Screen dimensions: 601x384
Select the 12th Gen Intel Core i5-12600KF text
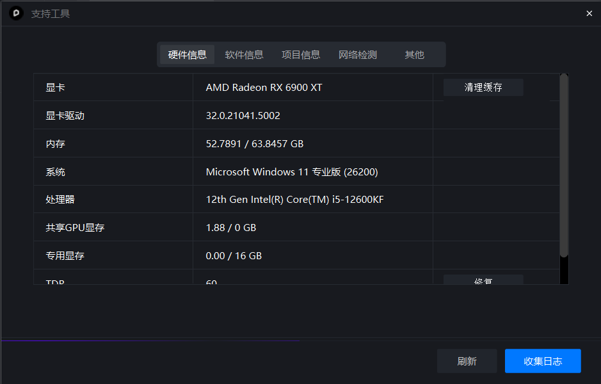[294, 200]
